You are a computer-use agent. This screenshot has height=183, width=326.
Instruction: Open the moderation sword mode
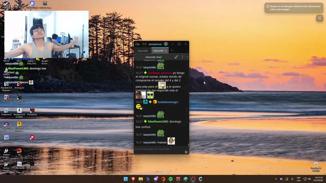176,57
